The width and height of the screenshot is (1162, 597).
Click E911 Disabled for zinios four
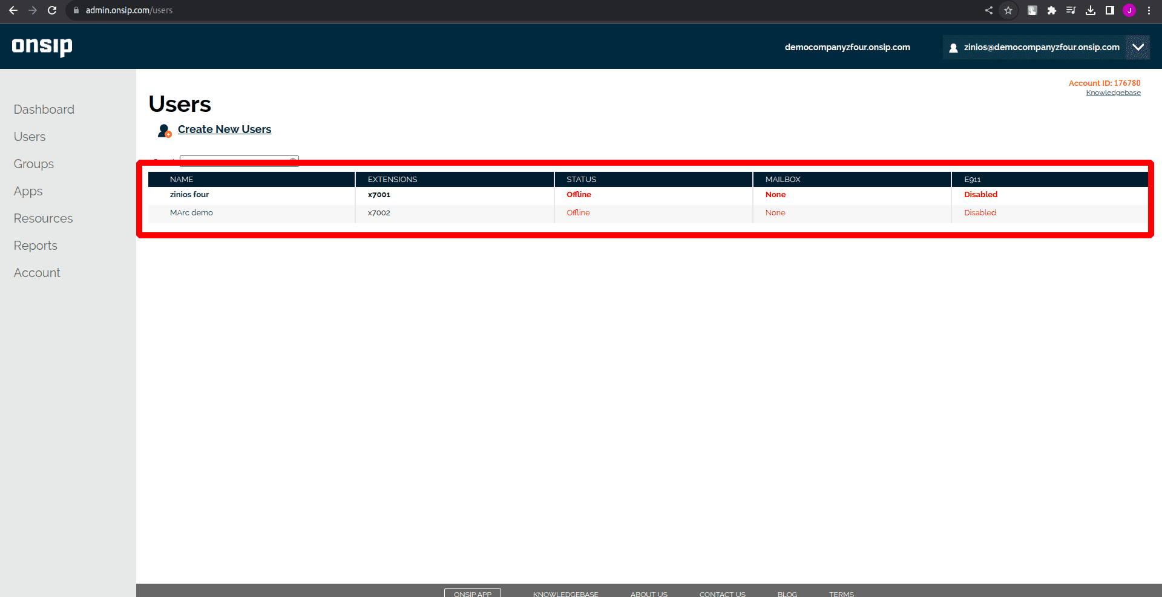tap(980, 195)
